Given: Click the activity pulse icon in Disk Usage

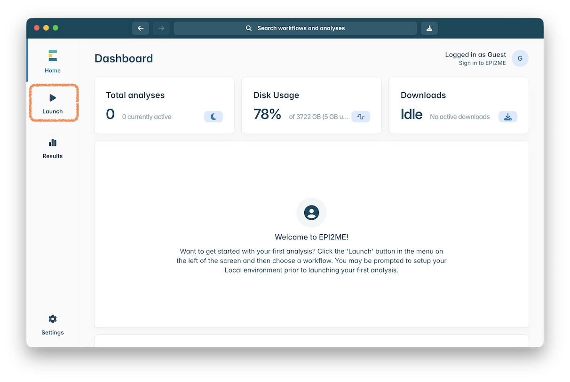Looking at the screenshot, I should (x=360, y=117).
